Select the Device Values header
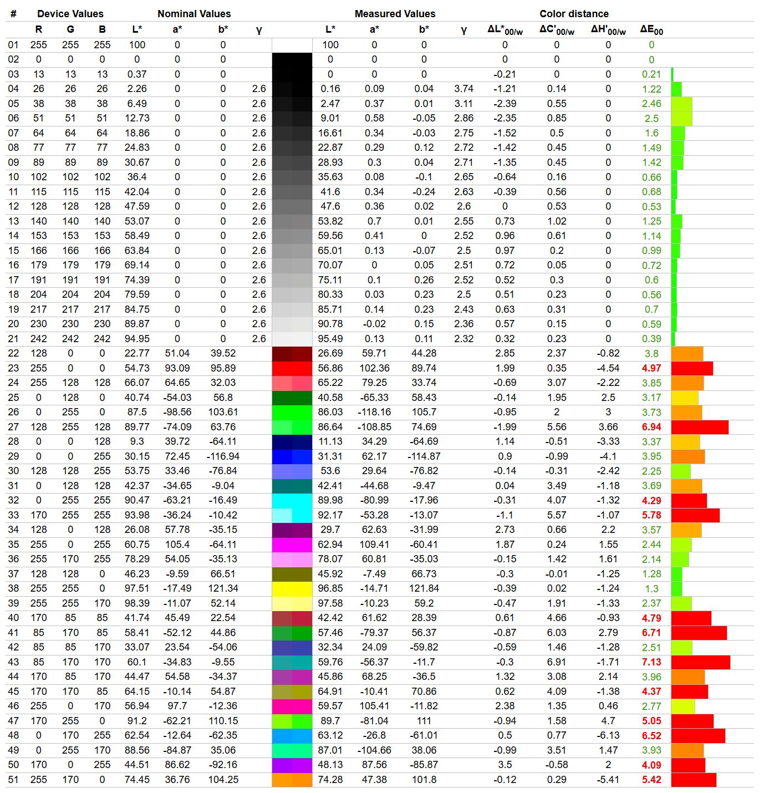Viewport: 764px width, 793px height. (70, 14)
